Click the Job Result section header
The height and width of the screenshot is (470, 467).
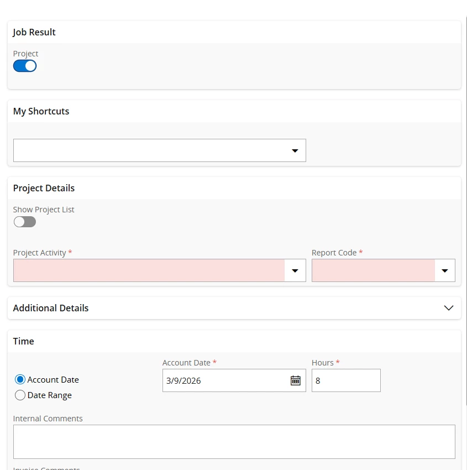[34, 32]
